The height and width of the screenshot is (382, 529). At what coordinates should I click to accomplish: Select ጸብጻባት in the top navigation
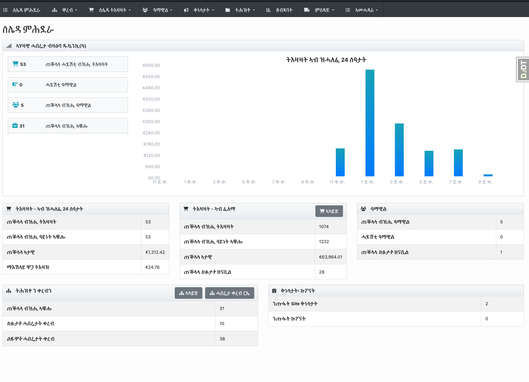pyautogui.click(x=280, y=10)
